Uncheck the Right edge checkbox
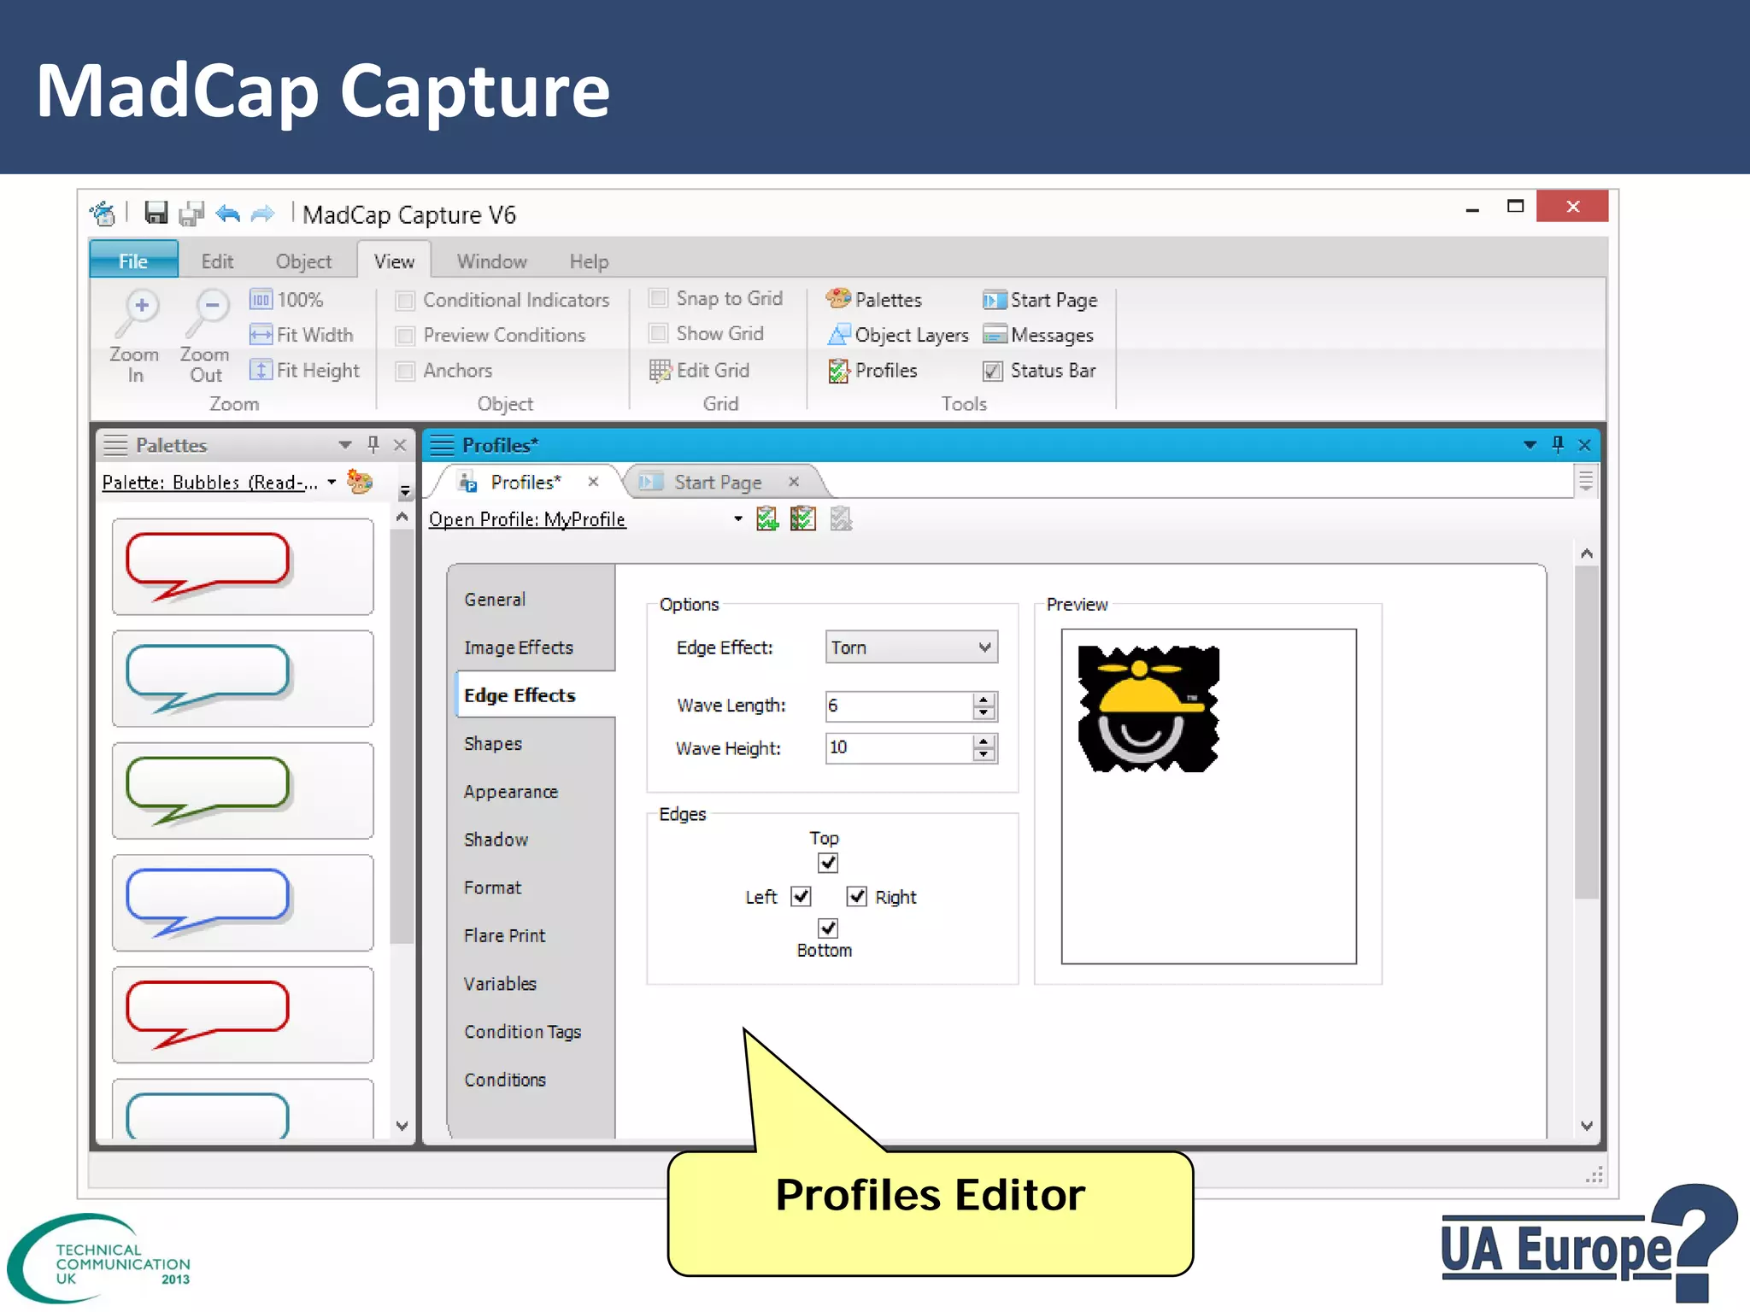The image size is (1750, 1312). click(x=856, y=896)
